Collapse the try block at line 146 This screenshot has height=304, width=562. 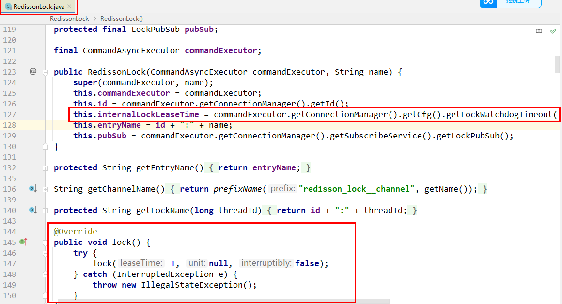[45, 253]
